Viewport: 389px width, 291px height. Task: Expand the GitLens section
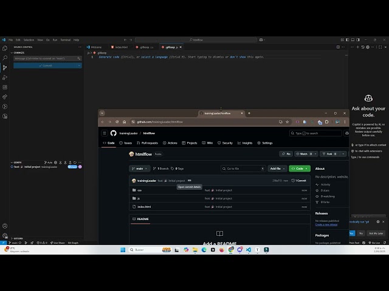tap(12, 238)
